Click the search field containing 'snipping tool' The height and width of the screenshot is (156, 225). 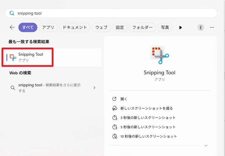(111, 13)
